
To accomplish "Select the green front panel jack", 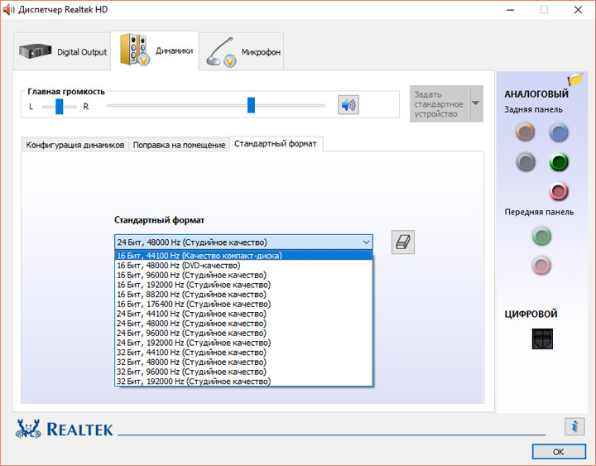I will [x=541, y=236].
